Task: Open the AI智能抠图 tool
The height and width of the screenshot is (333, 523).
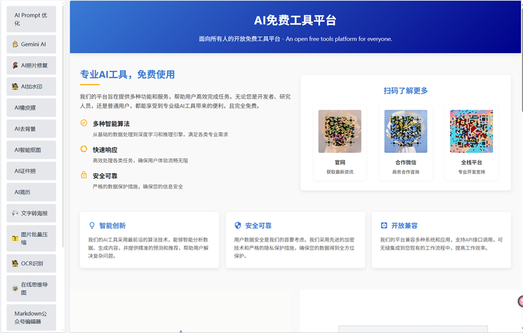Action: 31,150
